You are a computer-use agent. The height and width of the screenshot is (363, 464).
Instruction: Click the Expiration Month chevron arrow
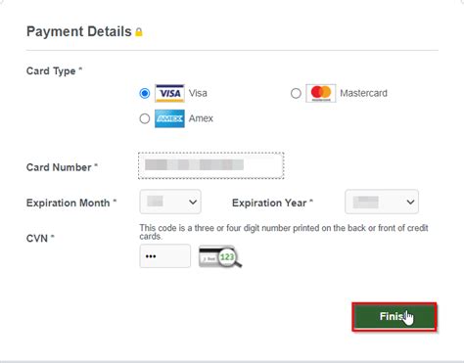point(193,202)
